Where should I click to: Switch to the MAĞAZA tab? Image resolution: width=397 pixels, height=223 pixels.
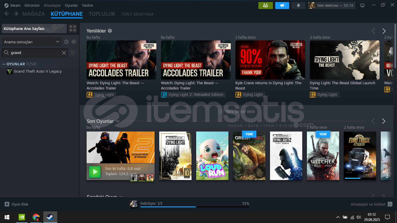[34, 14]
